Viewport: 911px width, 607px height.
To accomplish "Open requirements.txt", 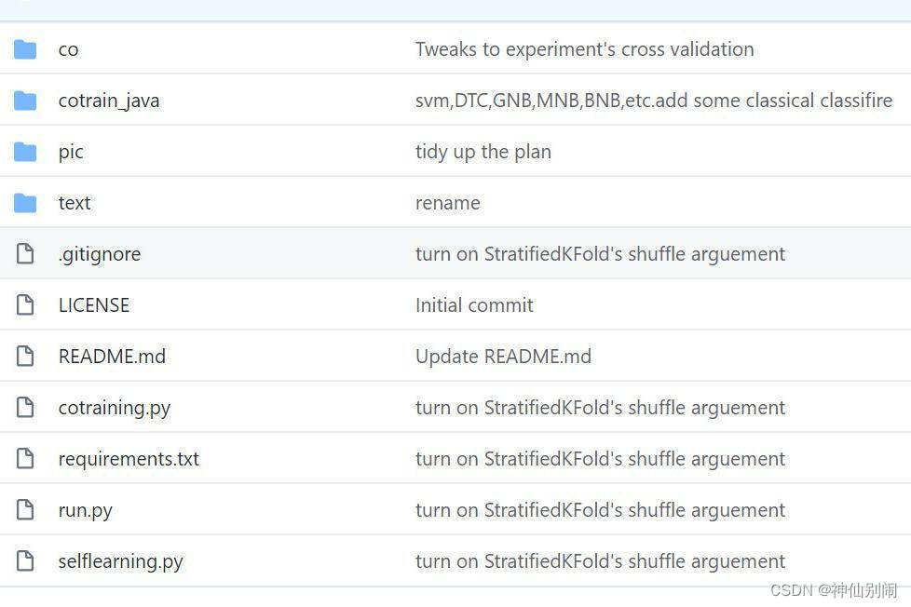I will tap(129, 459).
